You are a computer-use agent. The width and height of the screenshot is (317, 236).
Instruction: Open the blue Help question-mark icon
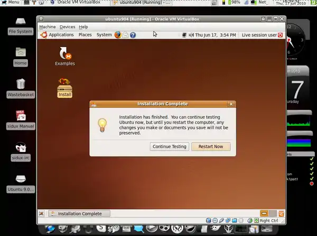pos(133,35)
